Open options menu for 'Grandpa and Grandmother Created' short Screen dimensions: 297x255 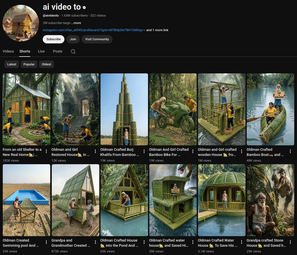tap(95, 242)
